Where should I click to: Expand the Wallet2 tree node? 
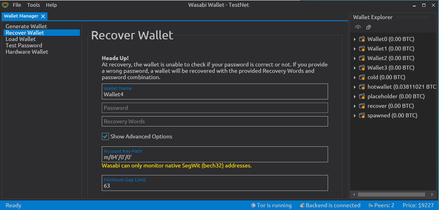point(355,58)
